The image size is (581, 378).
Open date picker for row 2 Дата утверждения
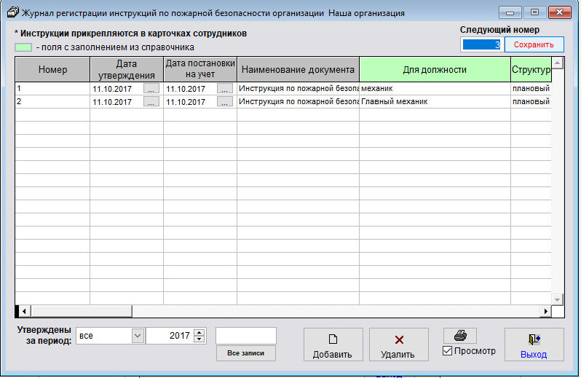151,101
